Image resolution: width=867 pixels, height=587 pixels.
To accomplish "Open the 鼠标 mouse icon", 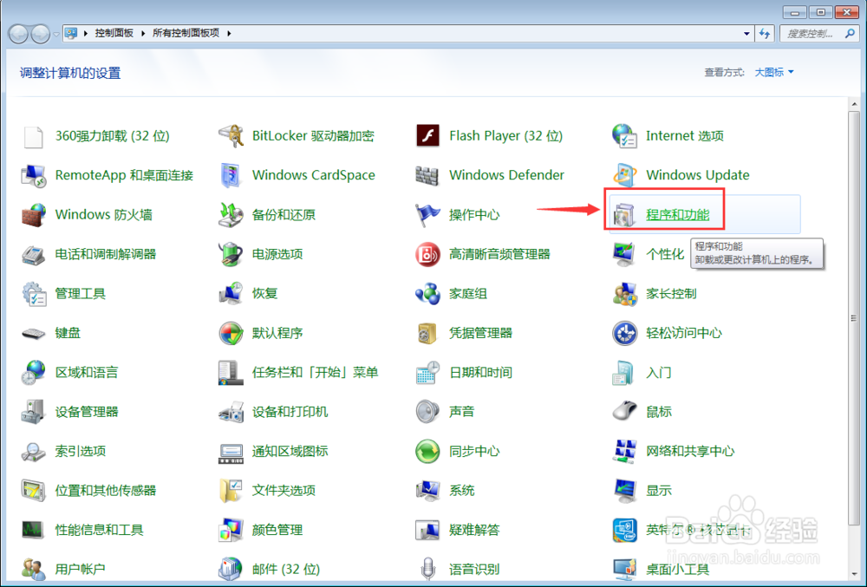I will [x=625, y=411].
